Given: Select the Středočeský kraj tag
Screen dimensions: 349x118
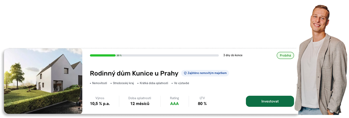Looking at the screenshot, I should (x=123, y=83).
